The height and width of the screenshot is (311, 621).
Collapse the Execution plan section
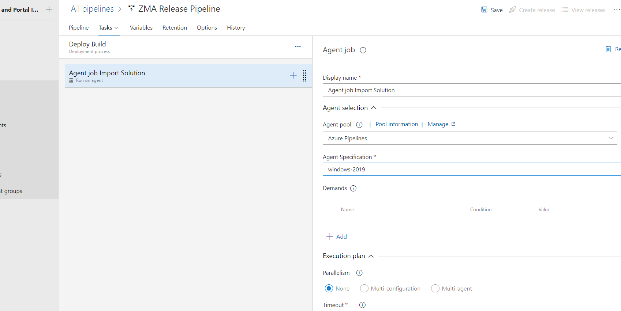pyautogui.click(x=371, y=256)
